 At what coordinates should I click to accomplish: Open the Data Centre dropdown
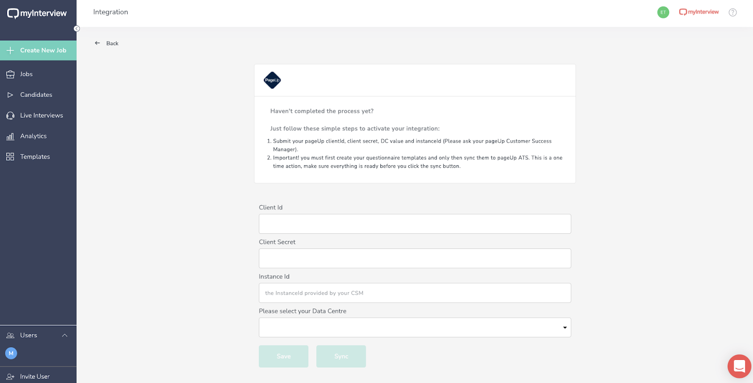415,327
